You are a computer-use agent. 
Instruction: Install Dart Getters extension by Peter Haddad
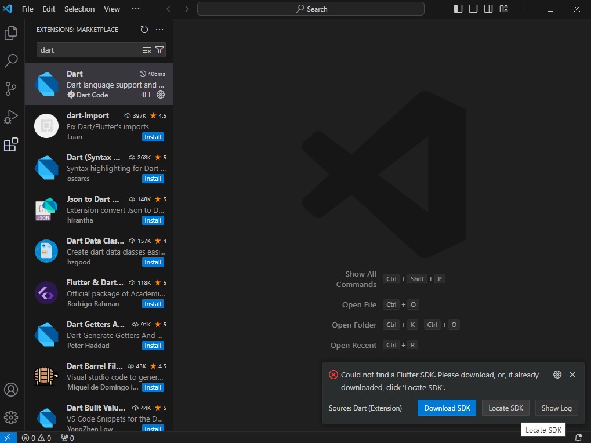[153, 346]
